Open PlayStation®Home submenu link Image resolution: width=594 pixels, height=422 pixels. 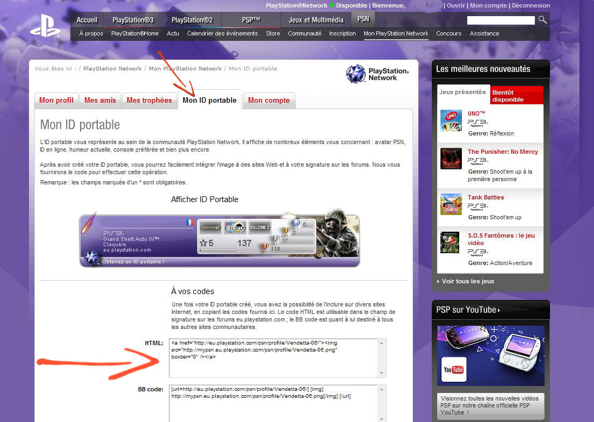(x=135, y=33)
